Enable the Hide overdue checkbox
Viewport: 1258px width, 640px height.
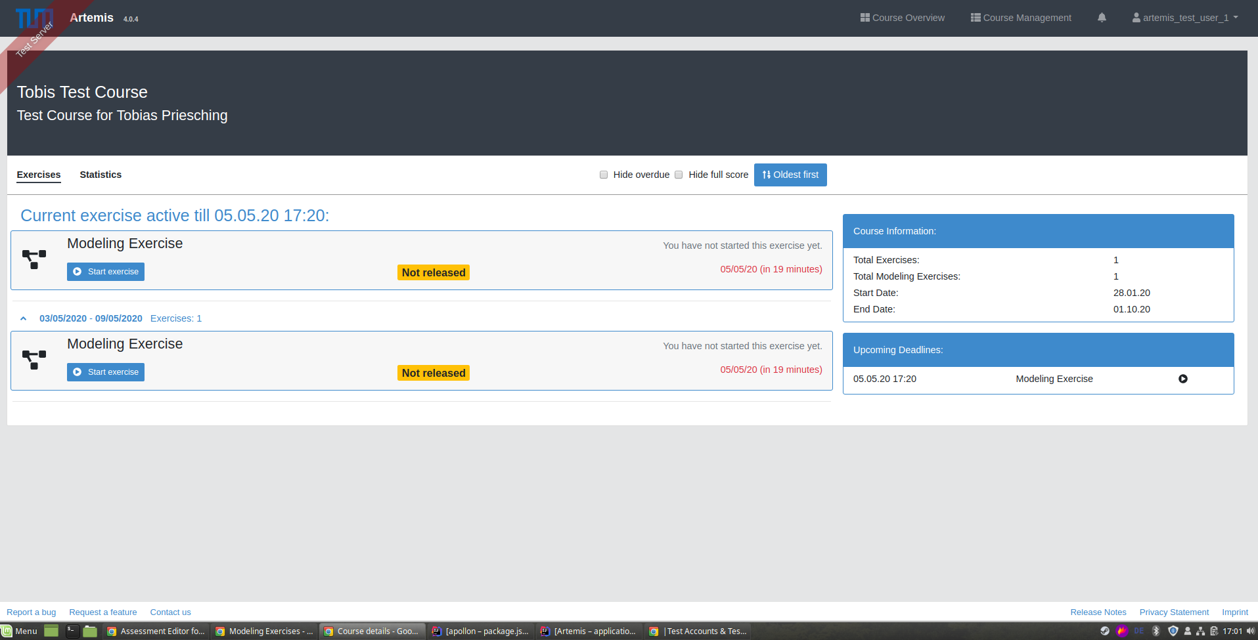coord(603,175)
